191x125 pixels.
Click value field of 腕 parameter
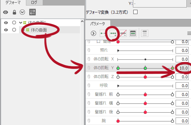coord(182,121)
